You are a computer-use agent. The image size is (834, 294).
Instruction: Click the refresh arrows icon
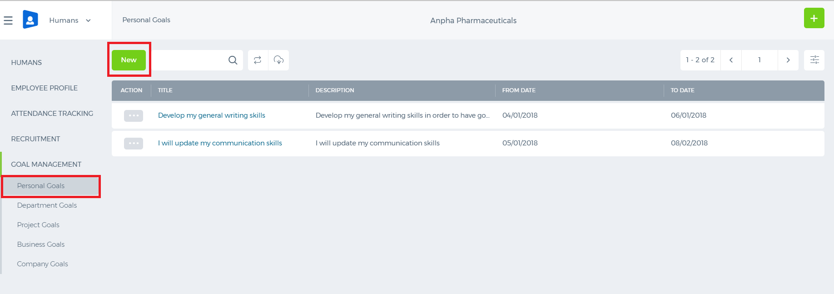point(258,60)
